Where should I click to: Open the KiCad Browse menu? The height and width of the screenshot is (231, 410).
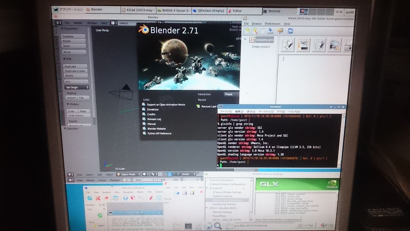[x=257, y=24]
